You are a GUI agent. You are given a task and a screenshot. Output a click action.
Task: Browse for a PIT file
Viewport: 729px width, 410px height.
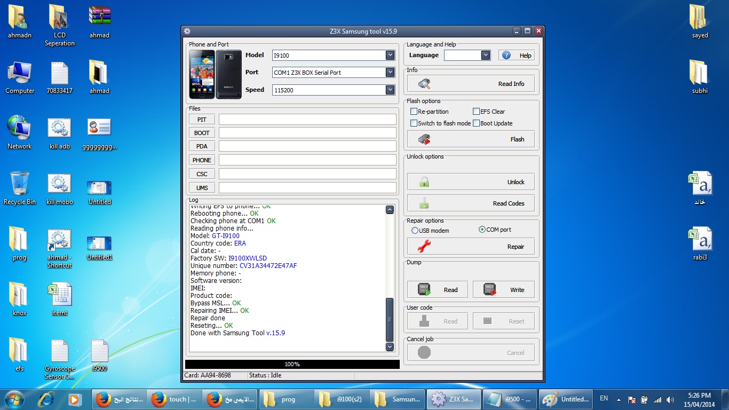[202, 120]
